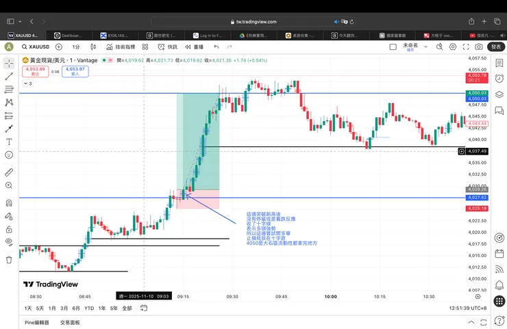Open the emoji icons tool
The width and height of the screenshot is (507, 329).
[x=9, y=155]
